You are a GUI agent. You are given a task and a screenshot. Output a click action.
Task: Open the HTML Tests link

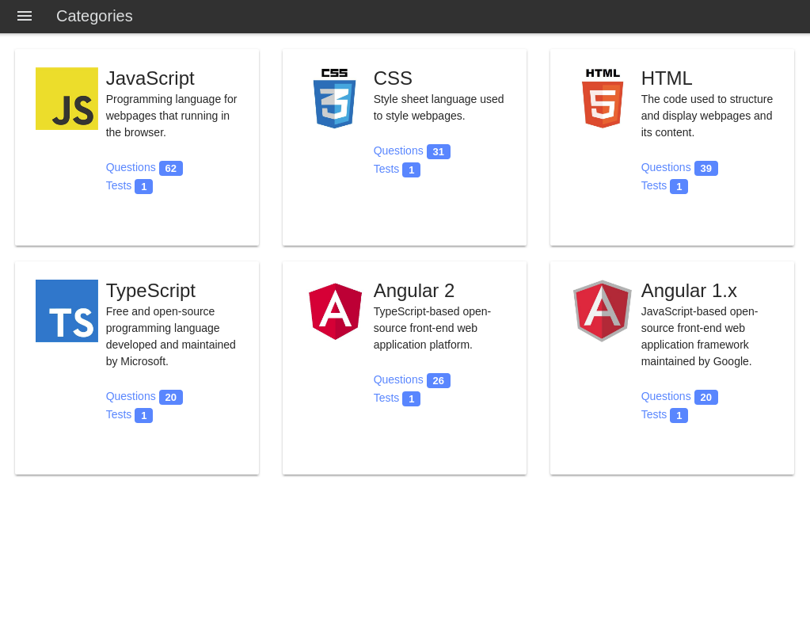654,185
